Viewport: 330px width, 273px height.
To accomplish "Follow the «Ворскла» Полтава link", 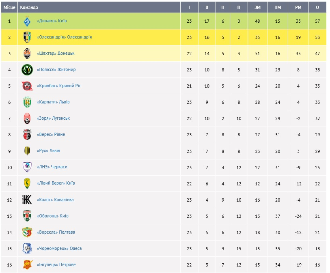I will (56, 232).
